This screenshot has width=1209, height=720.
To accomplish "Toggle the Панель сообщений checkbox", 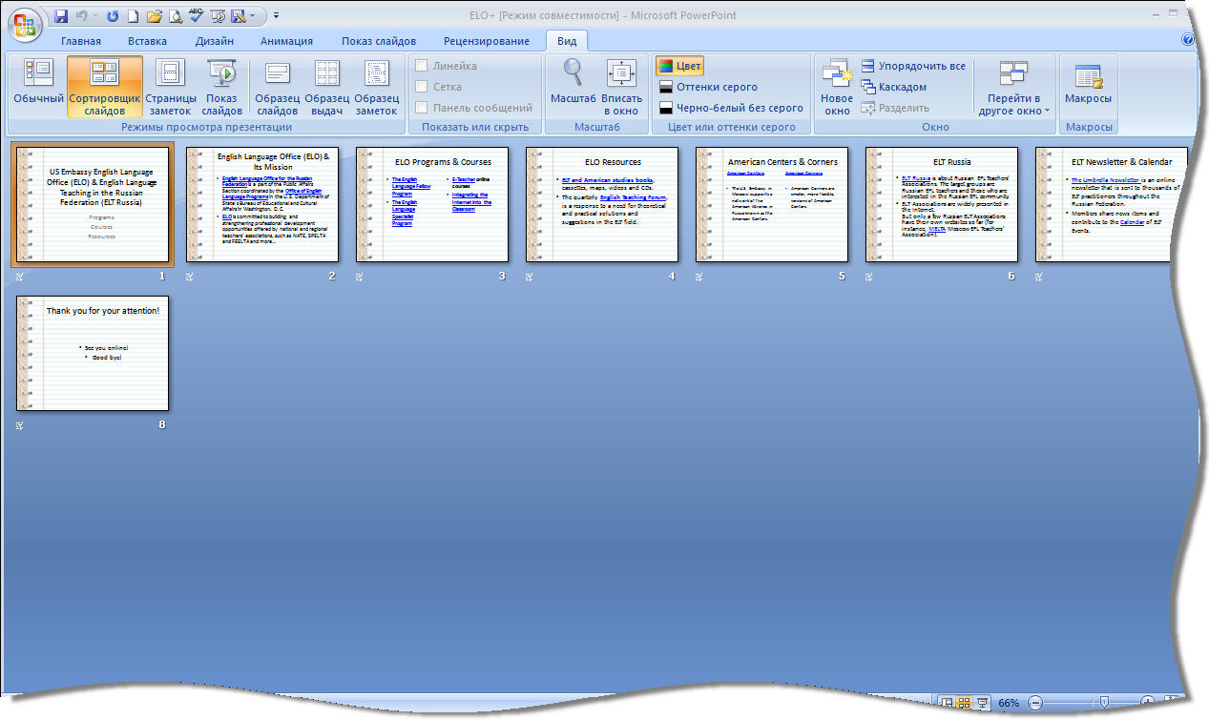I will (x=422, y=108).
